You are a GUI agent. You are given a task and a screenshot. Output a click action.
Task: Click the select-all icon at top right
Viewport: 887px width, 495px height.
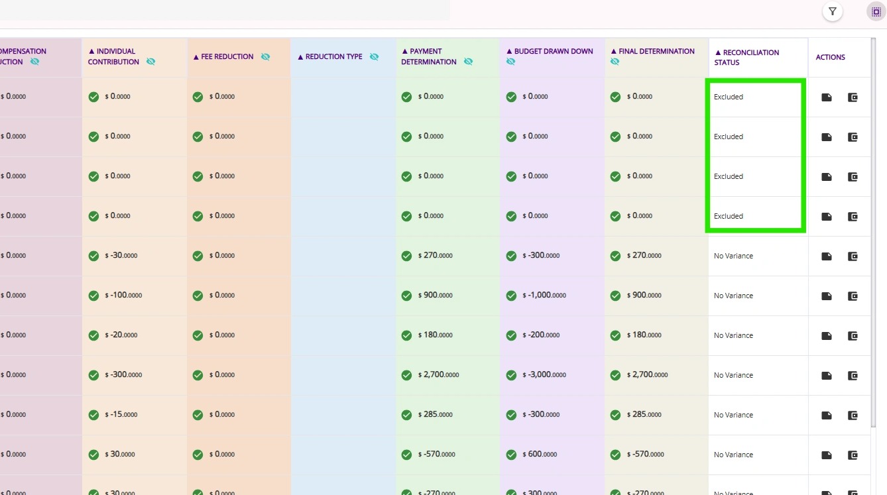coord(876,11)
